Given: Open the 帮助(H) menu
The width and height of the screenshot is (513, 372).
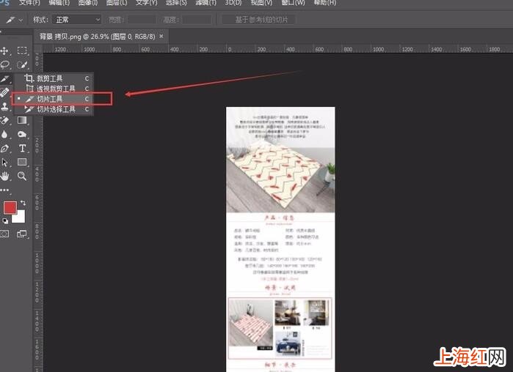Looking at the screenshot, I should coord(324,3).
